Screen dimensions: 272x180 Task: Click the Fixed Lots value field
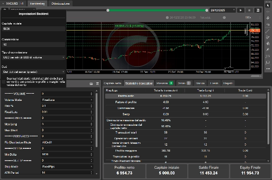pyautogui.click(x=66, y=112)
